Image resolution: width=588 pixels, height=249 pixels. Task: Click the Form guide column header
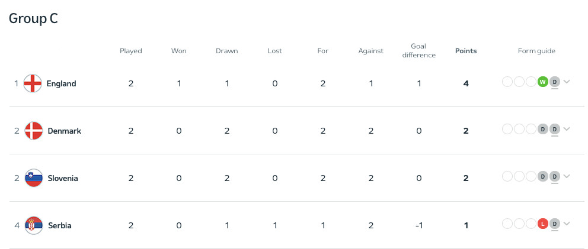pos(536,51)
